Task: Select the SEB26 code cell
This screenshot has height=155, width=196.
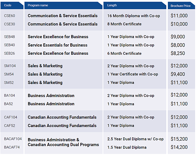Action: tap(10, 53)
